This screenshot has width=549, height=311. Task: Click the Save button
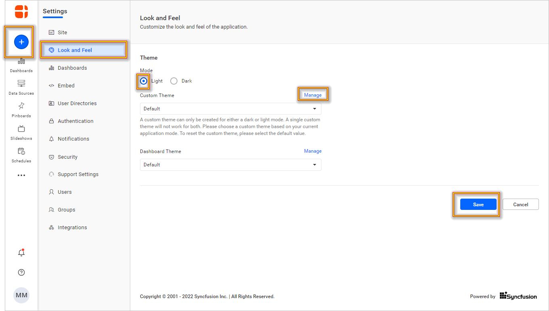(x=478, y=205)
